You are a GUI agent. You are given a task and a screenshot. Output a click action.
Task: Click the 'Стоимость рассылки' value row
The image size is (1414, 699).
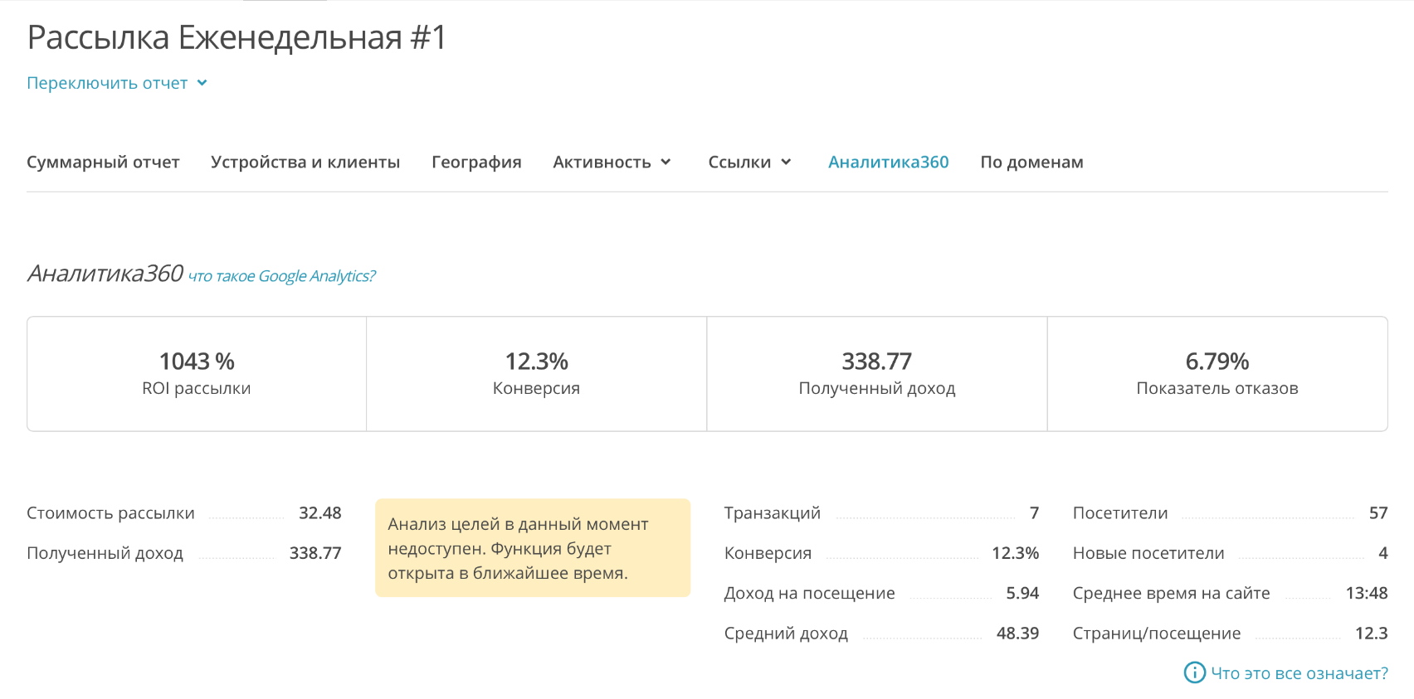[183, 513]
